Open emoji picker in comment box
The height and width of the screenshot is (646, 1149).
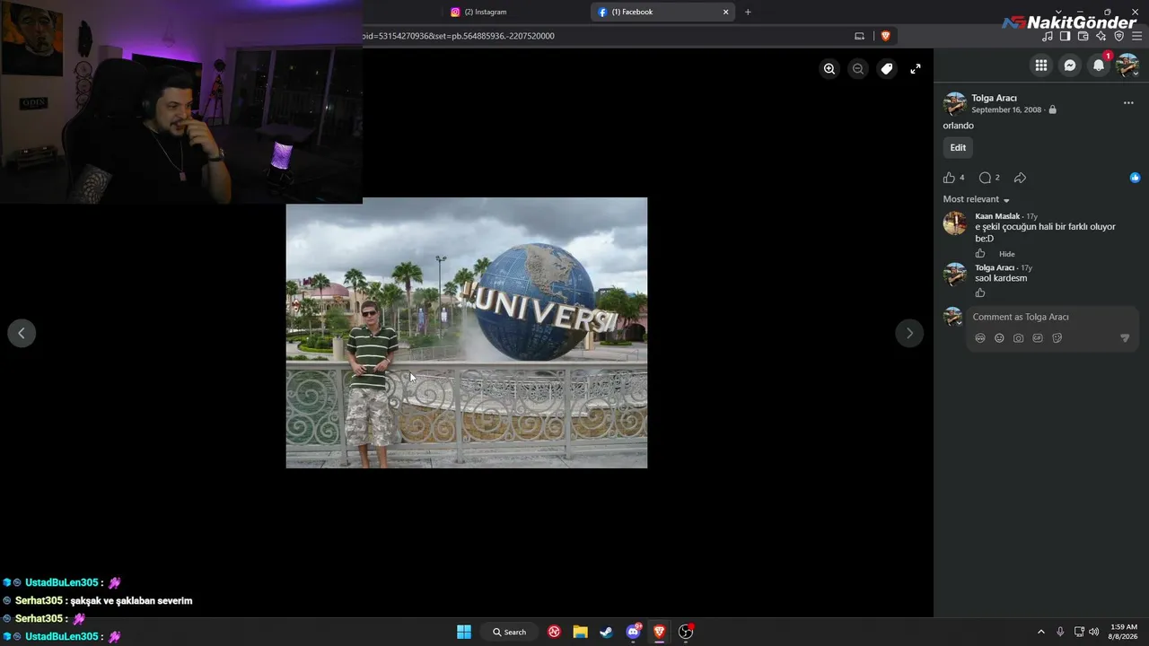point(999,338)
